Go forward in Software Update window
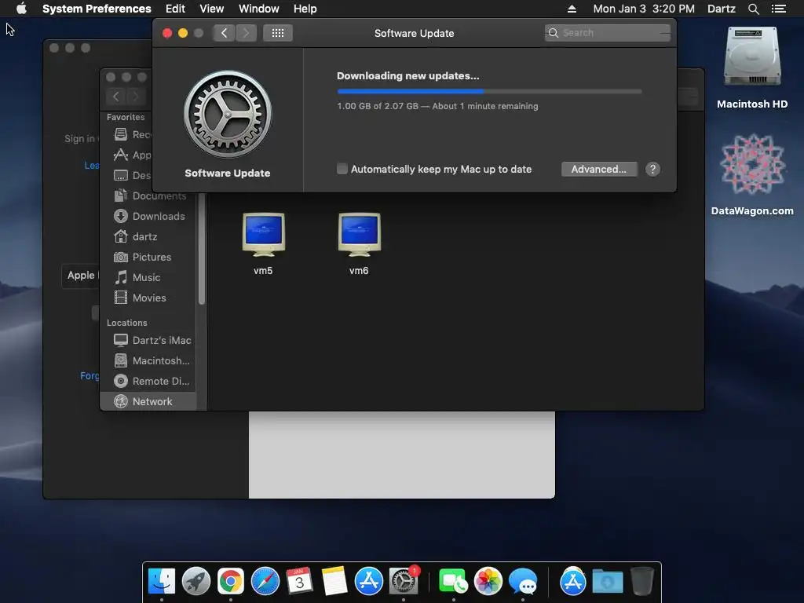This screenshot has height=603, width=804. (246, 33)
